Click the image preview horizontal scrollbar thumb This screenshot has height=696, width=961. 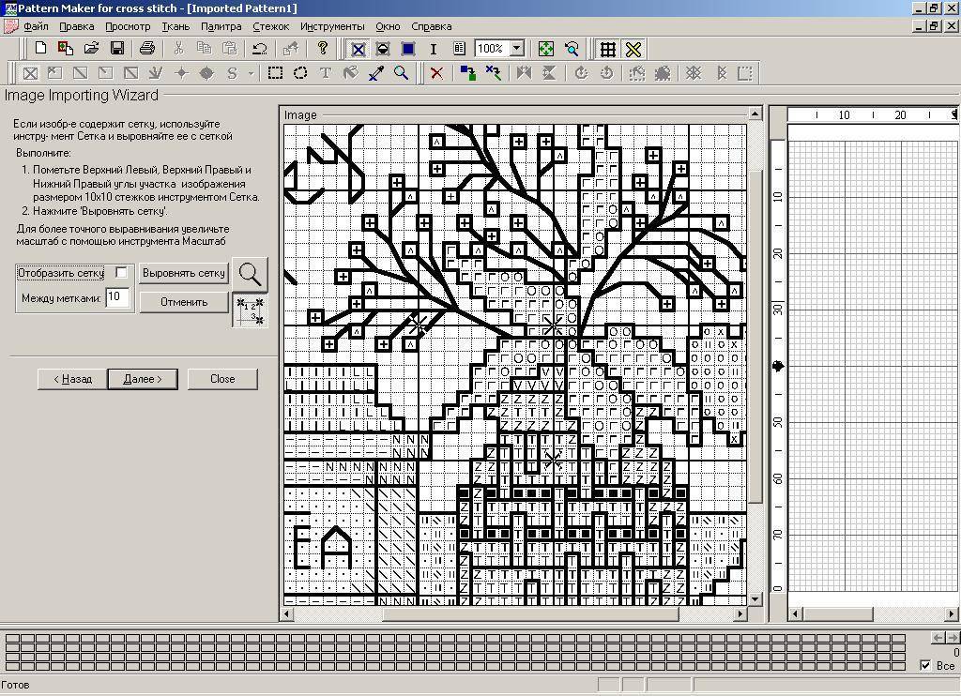click(x=531, y=613)
